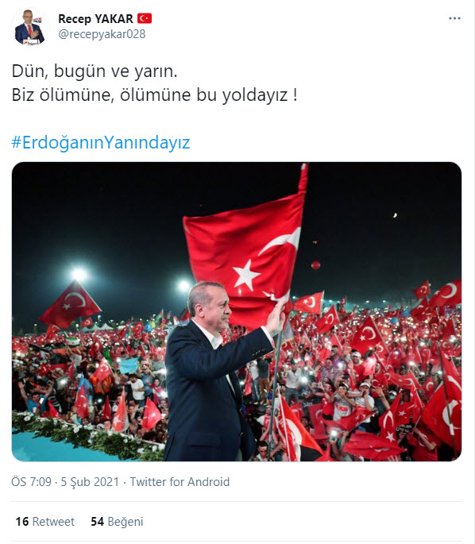Viewport: 475px width, 544px height.
Task: Click the @recepyakar028 handle
Action: point(102,34)
